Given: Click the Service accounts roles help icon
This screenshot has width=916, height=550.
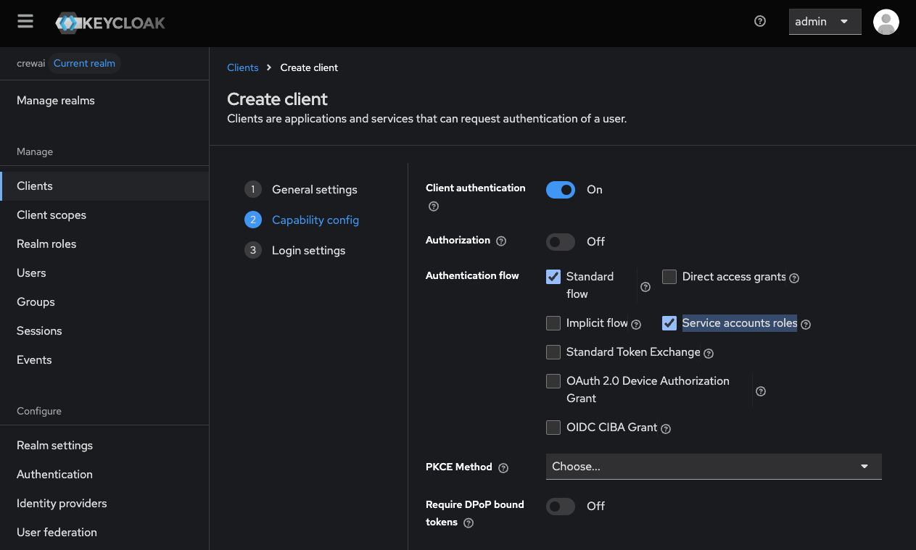Looking at the screenshot, I should pos(805,325).
